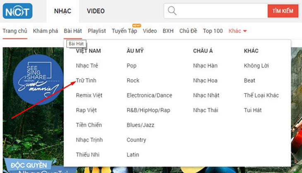Open the Beat category

pyautogui.click(x=249, y=81)
